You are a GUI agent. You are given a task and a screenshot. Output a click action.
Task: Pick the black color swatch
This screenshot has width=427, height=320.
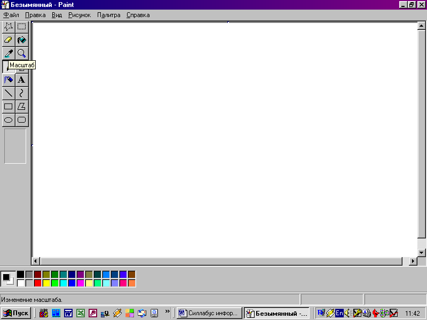coord(21,274)
